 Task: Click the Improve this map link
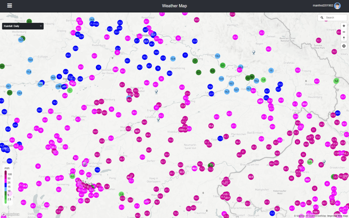pos(338,216)
